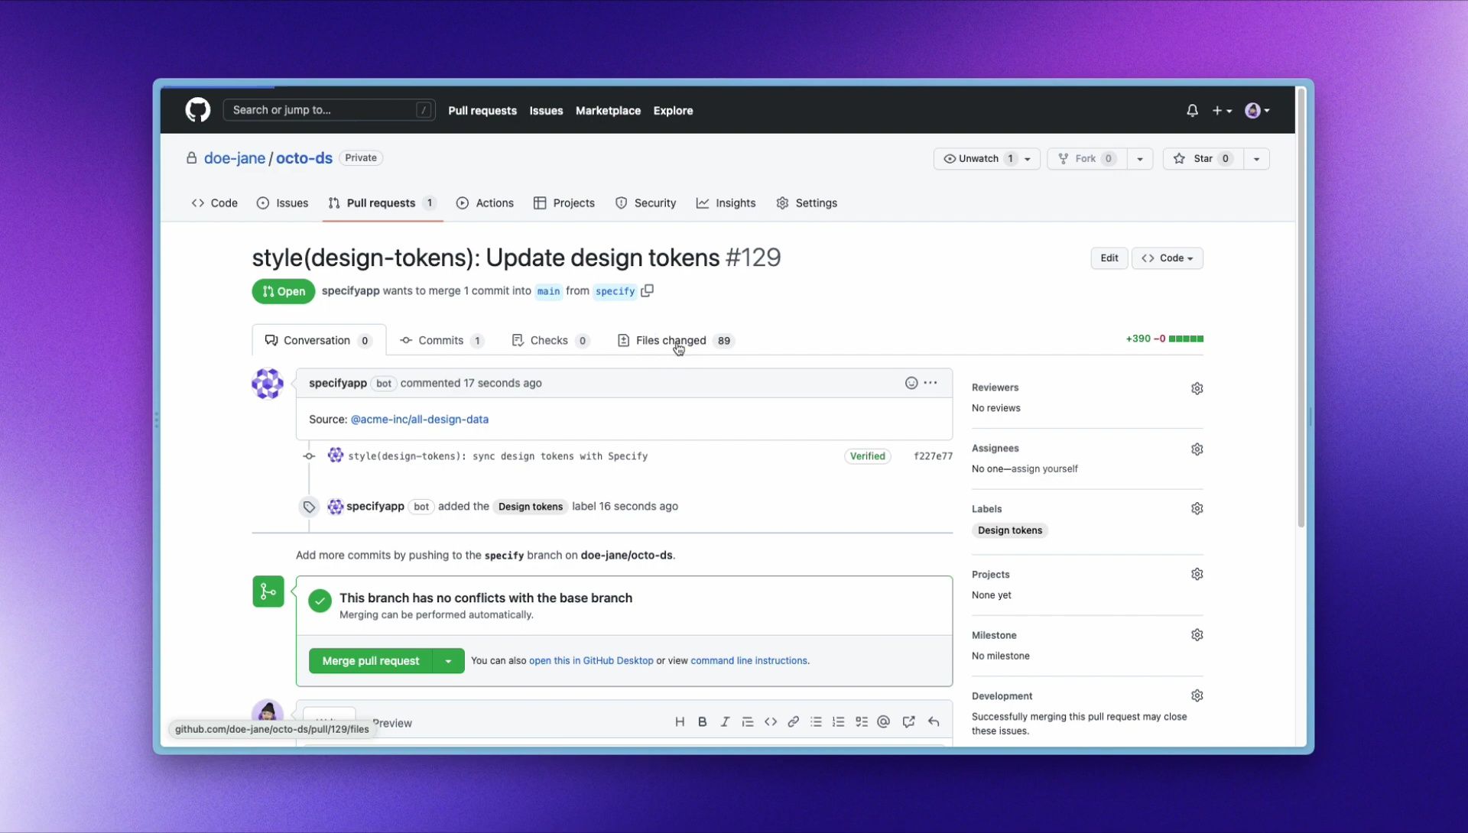The image size is (1468, 833).
Task: Expand the Unwatch dropdown arrow
Action: click(1028, 159)
